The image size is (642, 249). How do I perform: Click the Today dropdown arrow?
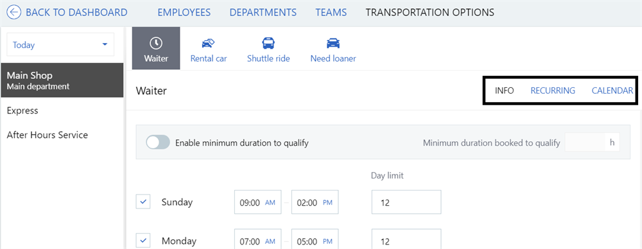(105, 44)
